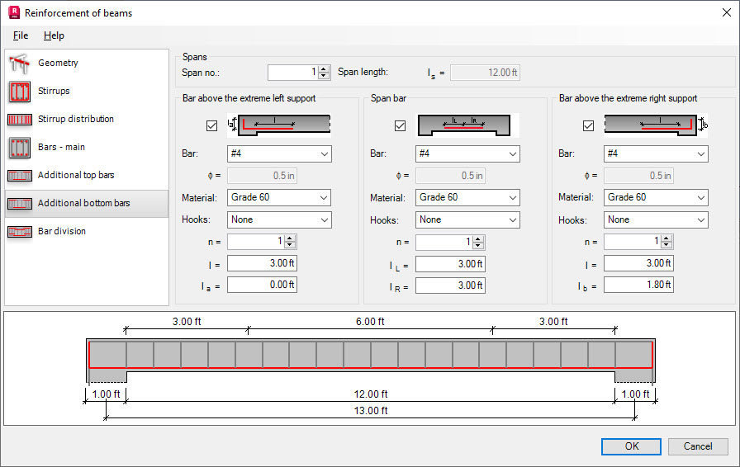Toggle the extreme left support bar checkbox
The width and height of the screenshot is (740, 467).
[212, 125]
